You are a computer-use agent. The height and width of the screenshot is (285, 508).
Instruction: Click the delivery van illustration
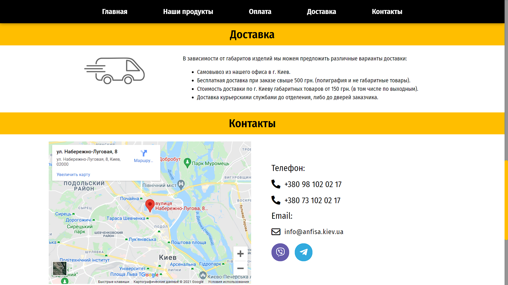click(115, 71)
